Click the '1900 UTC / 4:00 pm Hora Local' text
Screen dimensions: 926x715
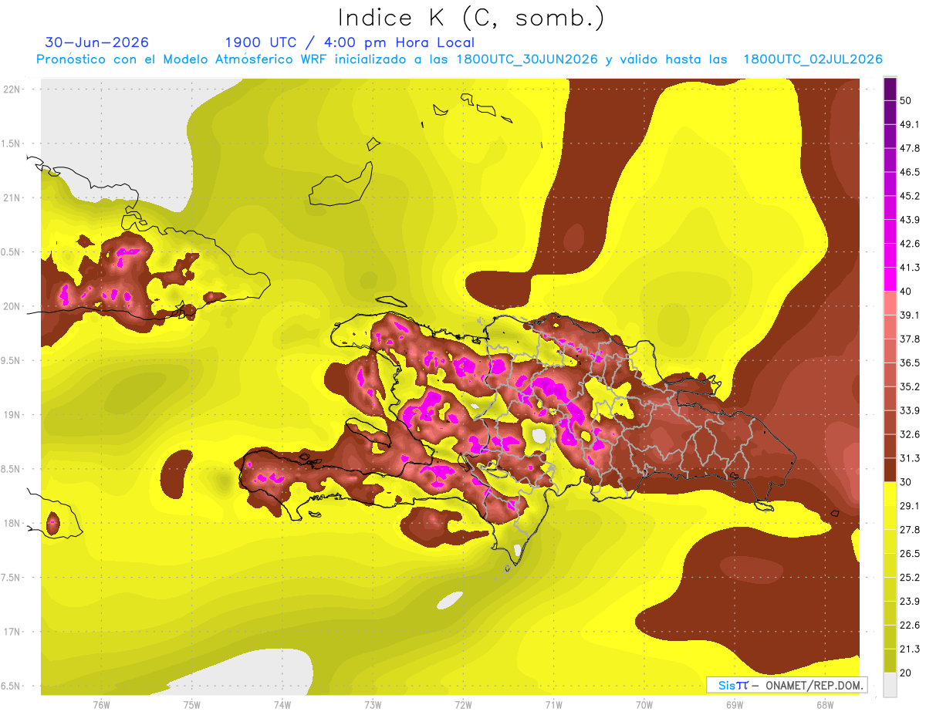[x=350, y=42]
